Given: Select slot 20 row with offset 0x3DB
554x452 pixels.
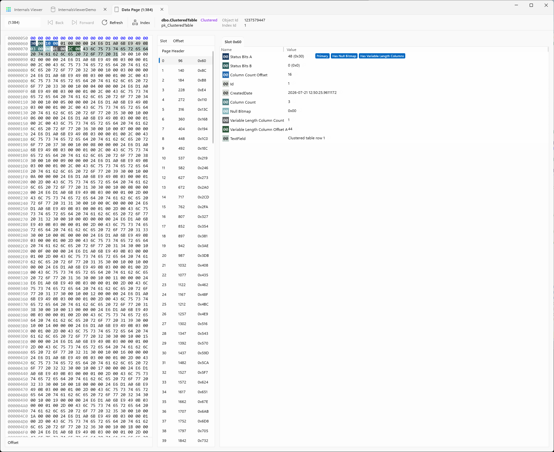Looking at the screenshot, I should [186, 256].
